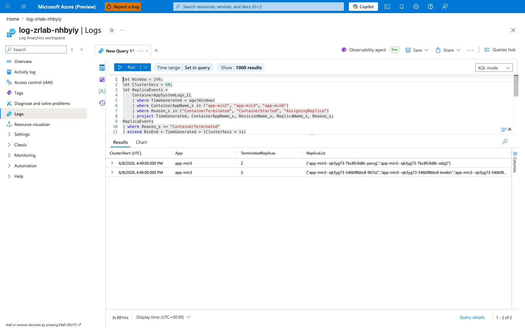This screenshot has width=525, height=328.
Task: Open the saved queries icon in the side rail
Action: (102, 79)
